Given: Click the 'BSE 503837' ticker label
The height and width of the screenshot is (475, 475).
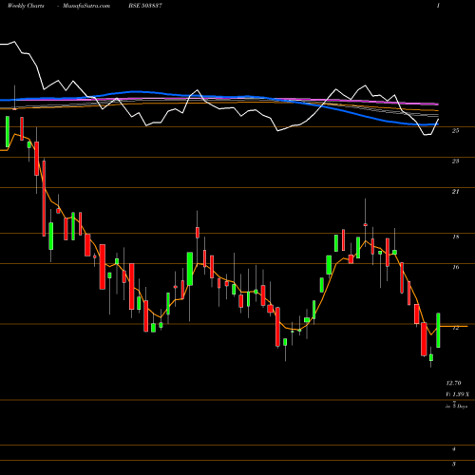Looking at the screenshot, I should [x=145, y=6].
